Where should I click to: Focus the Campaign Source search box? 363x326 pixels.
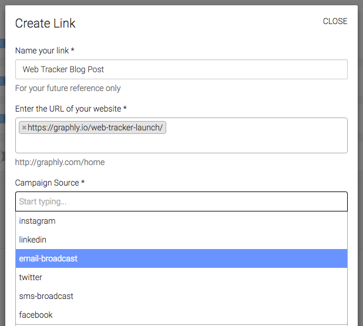pos(181,201)
